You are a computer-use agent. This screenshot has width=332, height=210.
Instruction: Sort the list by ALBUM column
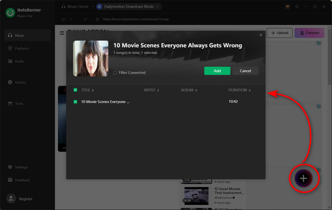189,90
